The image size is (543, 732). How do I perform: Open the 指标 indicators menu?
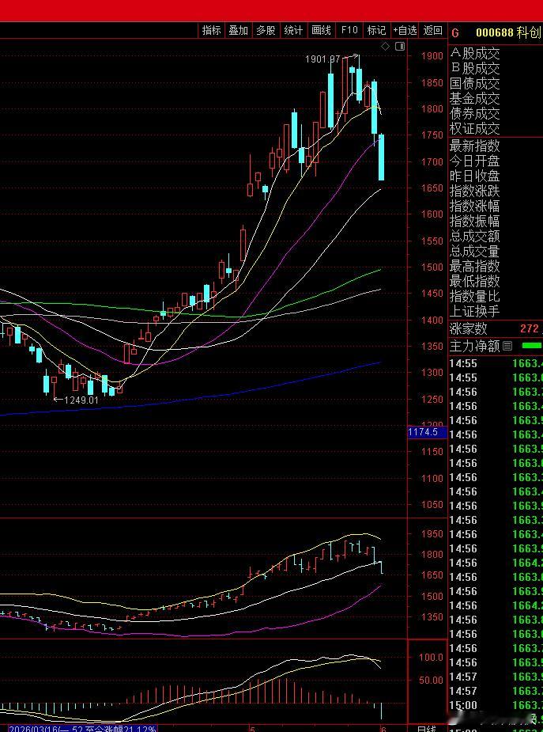click(x=211, y=30)
